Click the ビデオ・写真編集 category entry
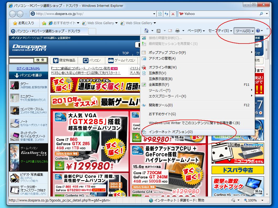278x208 pixels. [29, 178]
